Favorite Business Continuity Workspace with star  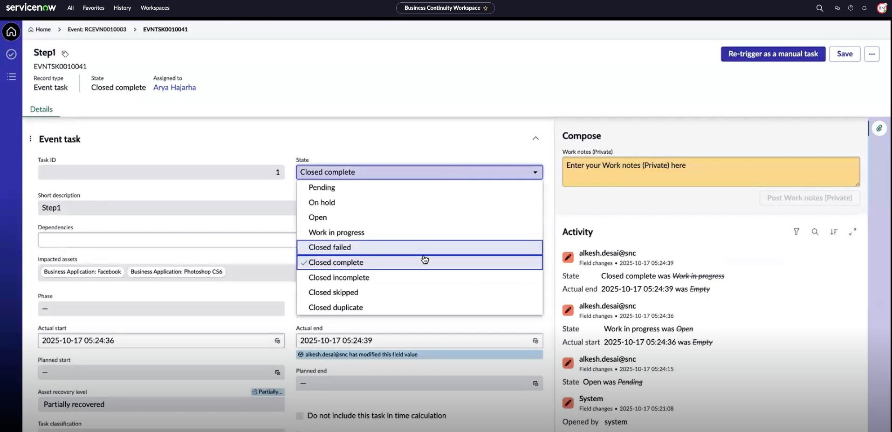485,8
